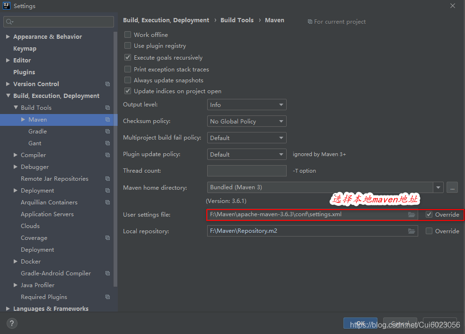
Task: Click the project-level icon beside Version Control
Action: tap(108, 84)
